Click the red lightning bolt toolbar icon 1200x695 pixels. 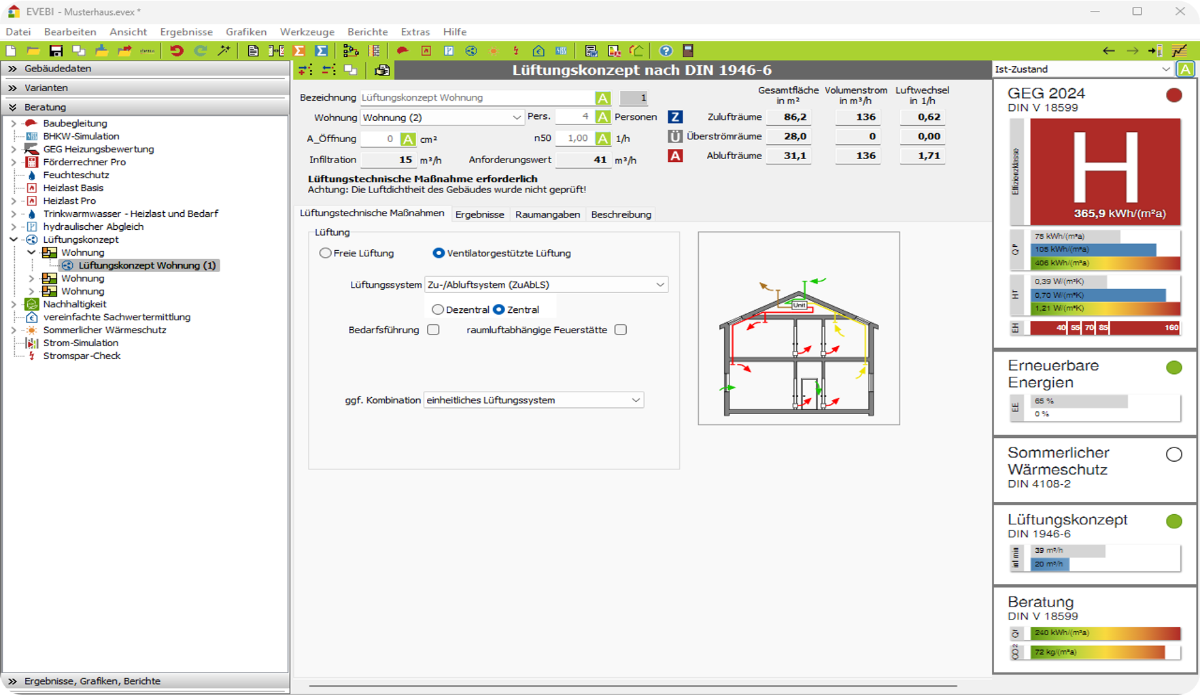point(516,51)
